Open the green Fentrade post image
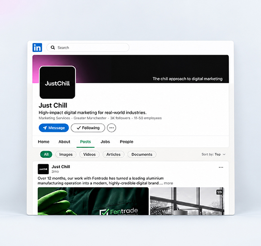The image size is (261, 246). (x=93, y=201)
